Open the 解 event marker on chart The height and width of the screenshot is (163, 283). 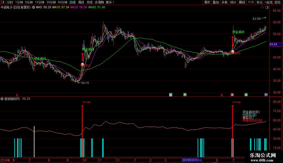[x=171, y=95]
